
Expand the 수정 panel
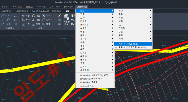point(41,28)
